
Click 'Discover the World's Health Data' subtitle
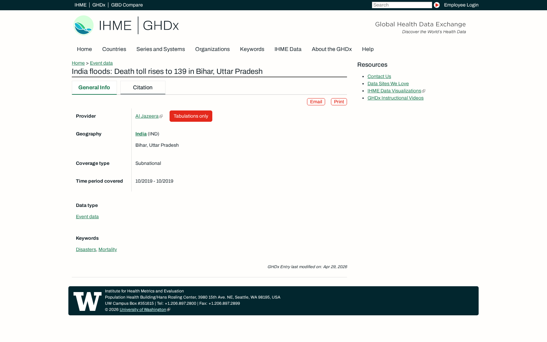pyautogui.click(x=434, y=32)
